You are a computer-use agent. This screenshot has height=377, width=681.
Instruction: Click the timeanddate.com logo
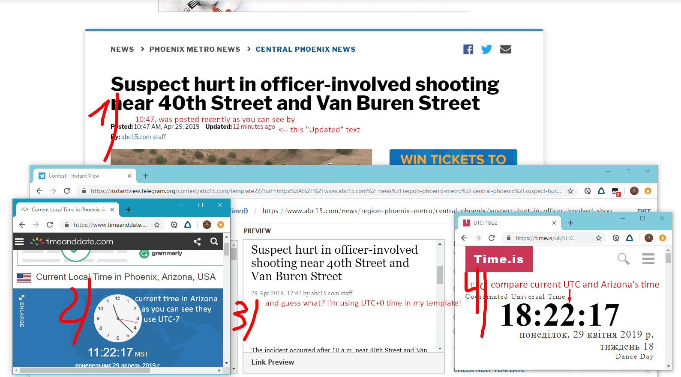(x=72, y=241)
